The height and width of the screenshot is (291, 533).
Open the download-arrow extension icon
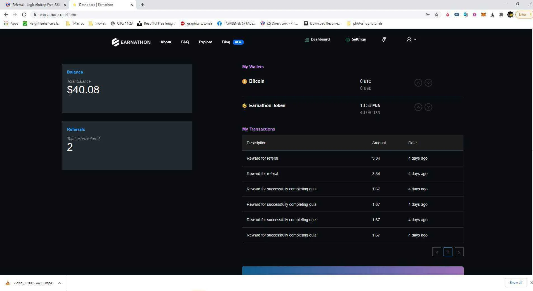(x=492, y=15)
